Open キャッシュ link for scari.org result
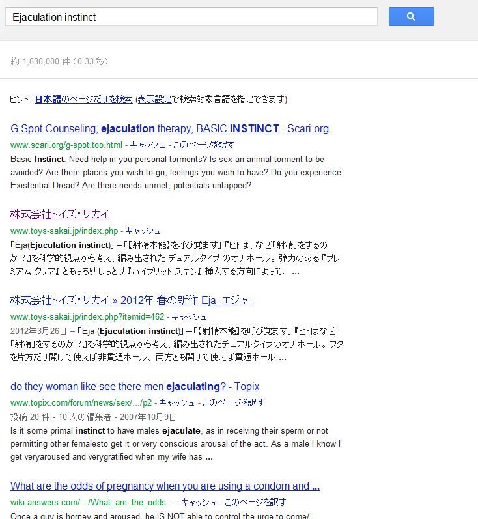478x519 pixels. coord(147,145)
